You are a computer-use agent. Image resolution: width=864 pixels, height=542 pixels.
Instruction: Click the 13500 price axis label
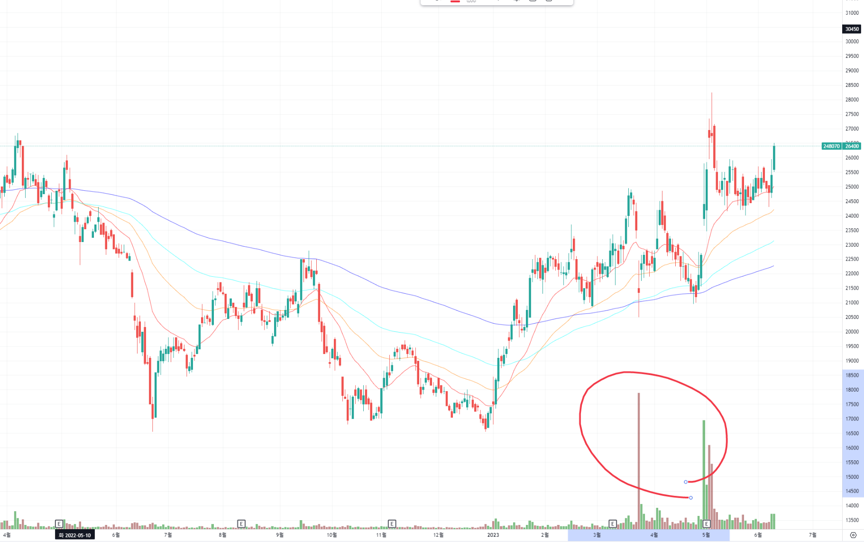pyautogui.click(x=852, y=521)
